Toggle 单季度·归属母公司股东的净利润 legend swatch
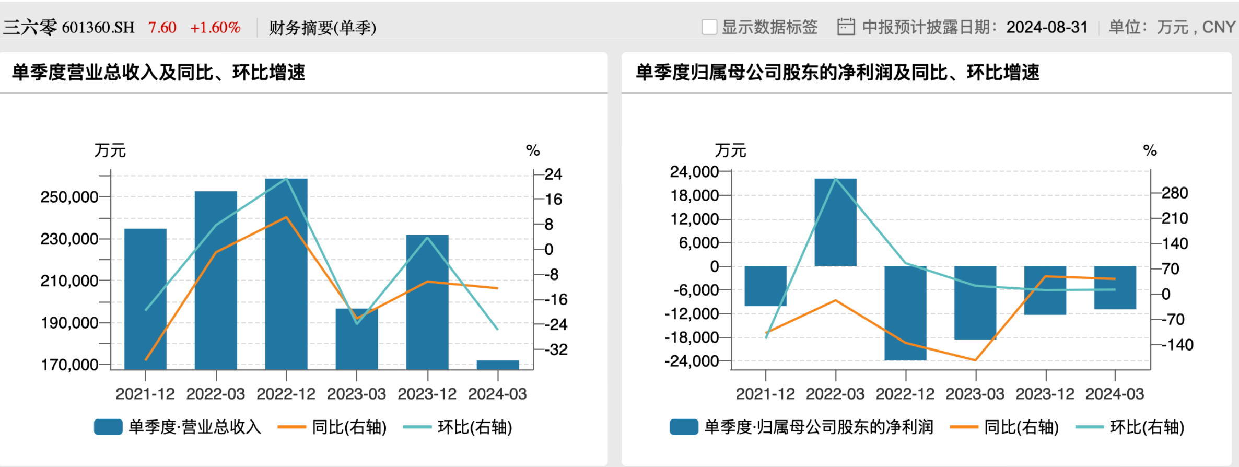 pos(684,427)
